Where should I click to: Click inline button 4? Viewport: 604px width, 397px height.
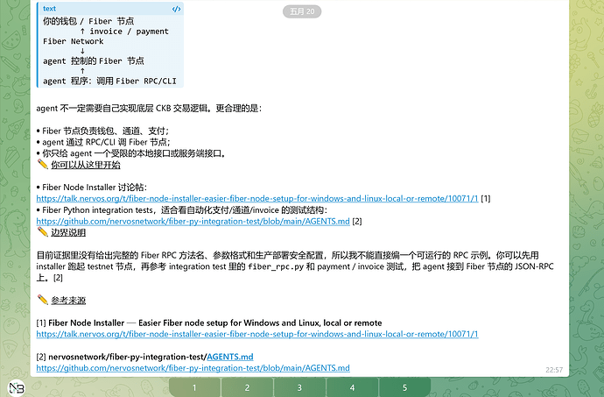click(352, 387)
